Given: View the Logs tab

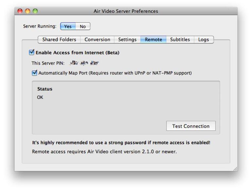Looking at the screenshot, I should [x=204, y=40].
